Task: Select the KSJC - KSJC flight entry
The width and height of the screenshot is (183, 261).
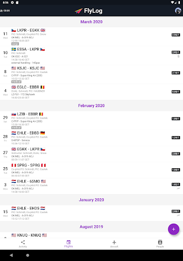Action: (x=91, y=74)
